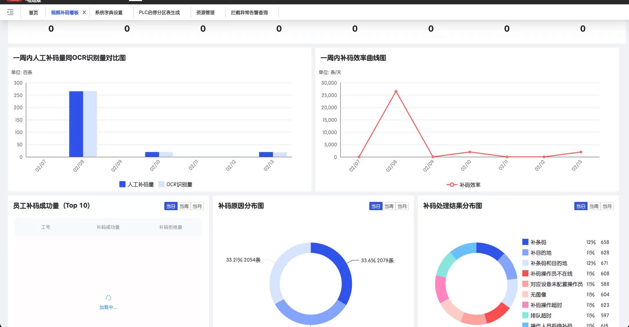Click the 02/10 人工补码量 bar
Screen dimensions: 629x327
152,154
